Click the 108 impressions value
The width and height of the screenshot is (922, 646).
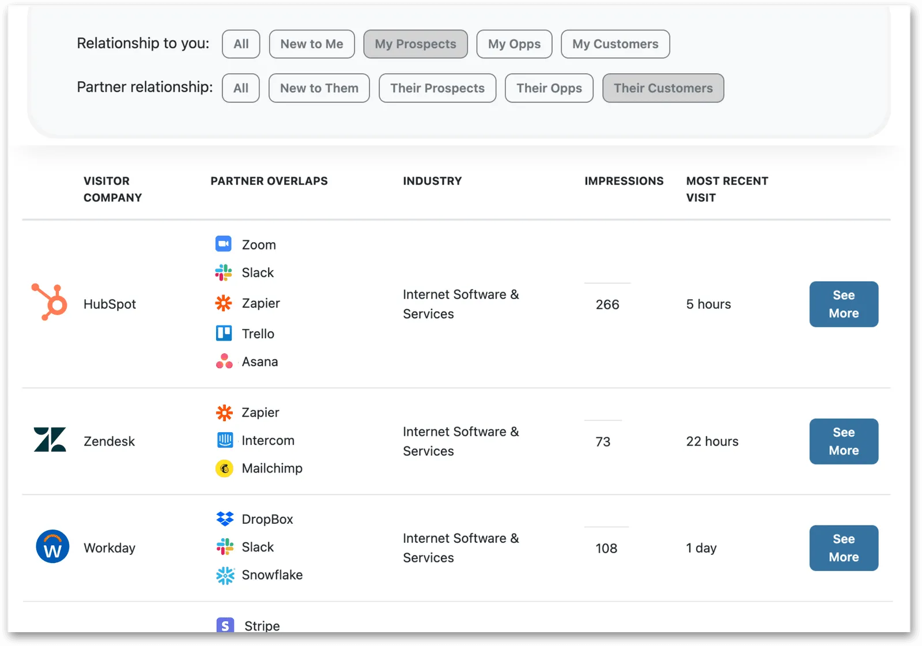click(x=606, y=548)
